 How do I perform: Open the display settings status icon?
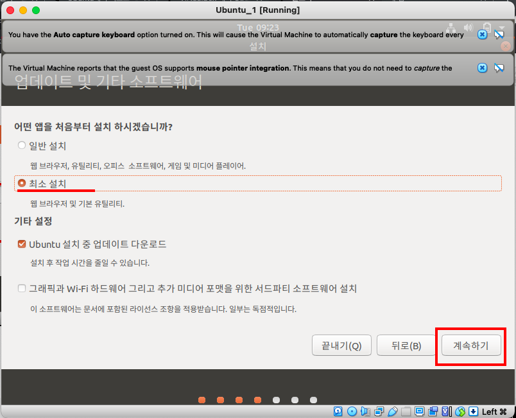coord(419,412)
